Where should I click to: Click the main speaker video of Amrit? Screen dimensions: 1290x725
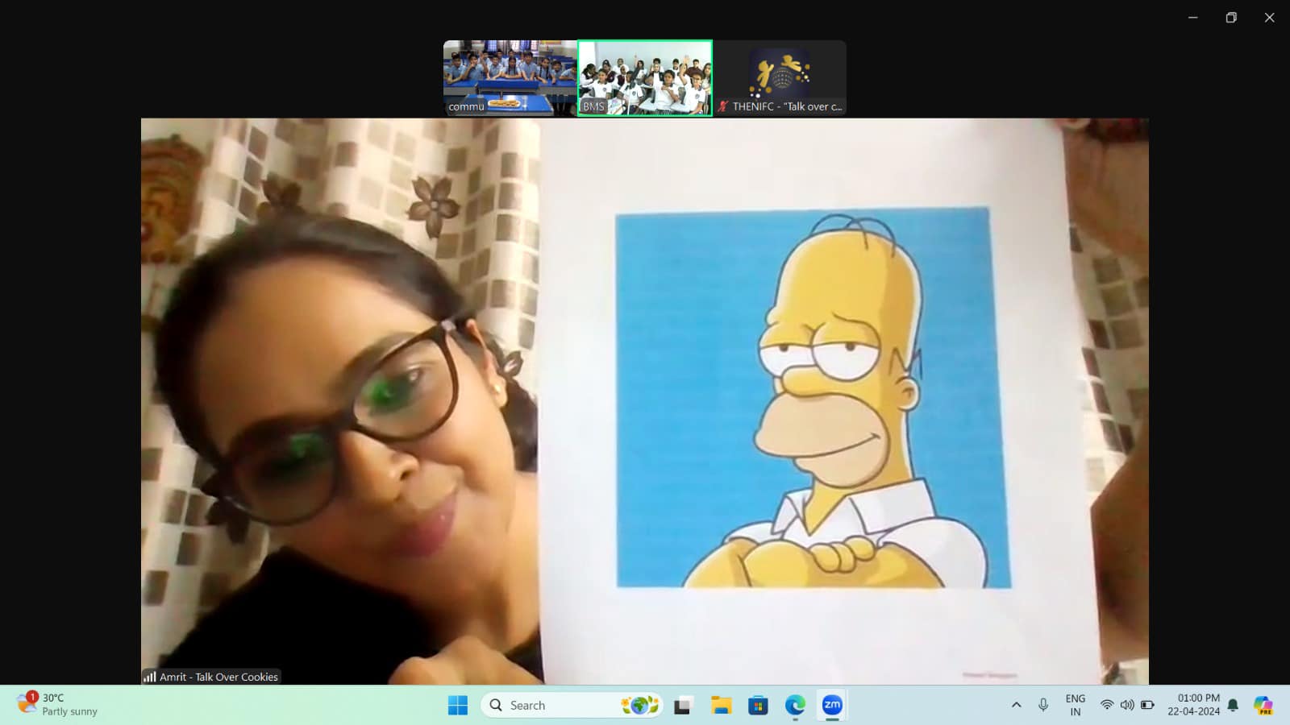tap(645, 401)
